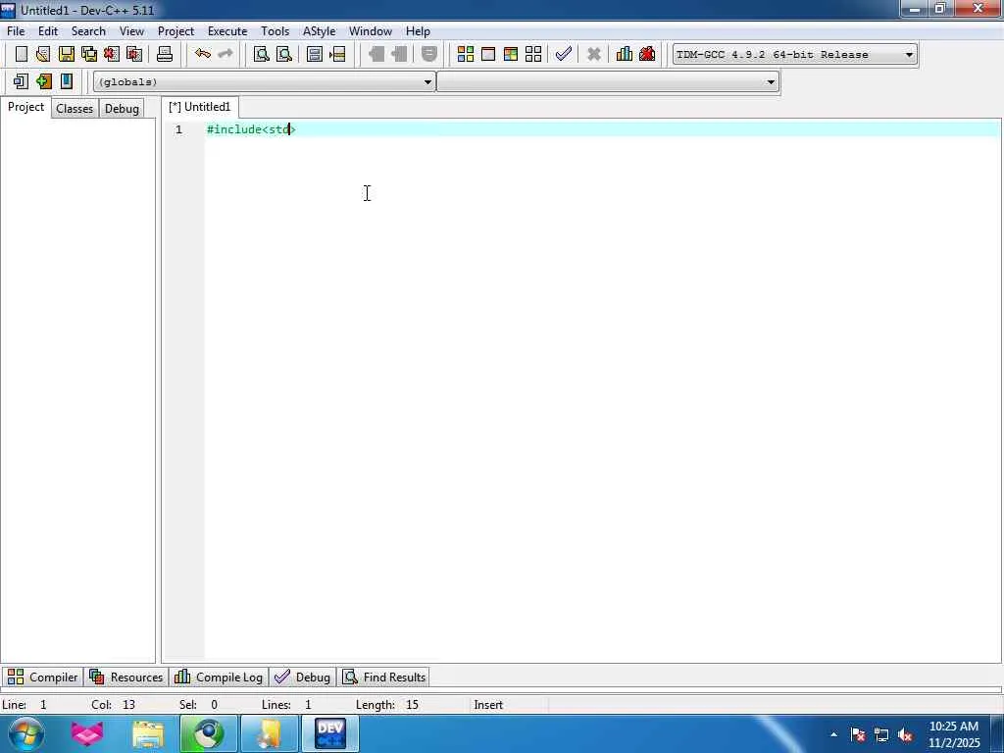
Task: Click the network tray icon
Action: [x=881, y=735]
